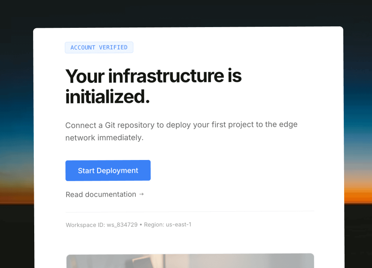Image resolution: width=372 pixels, height=268 pixels.
Task: Click the bullet separator in the footer
Action: tap(141, 225)
